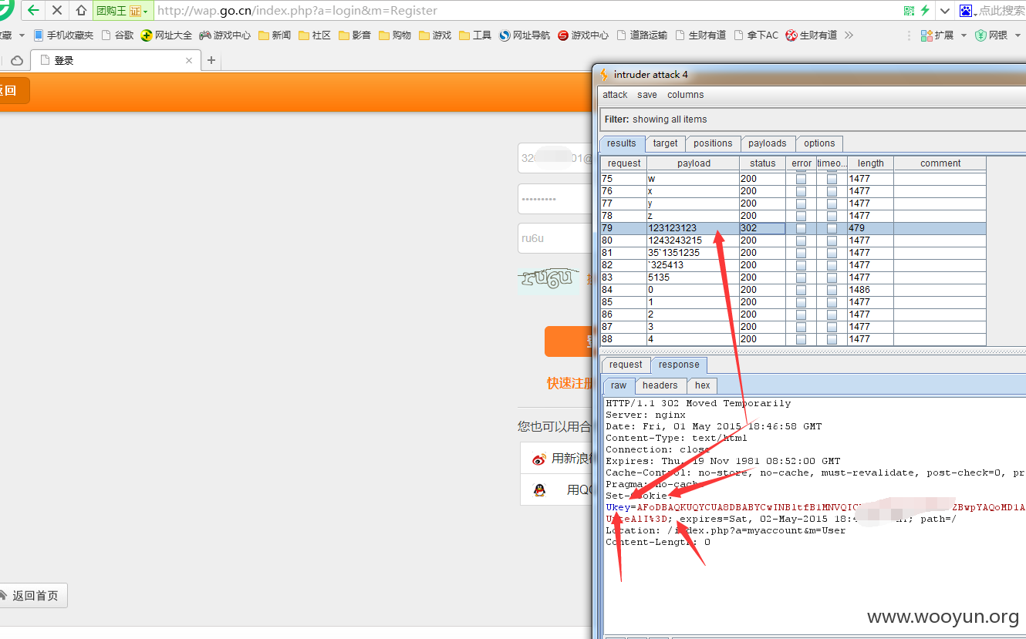
Task: Show more bookmarks with the double chevron
Action: click(x=849, y=35)
